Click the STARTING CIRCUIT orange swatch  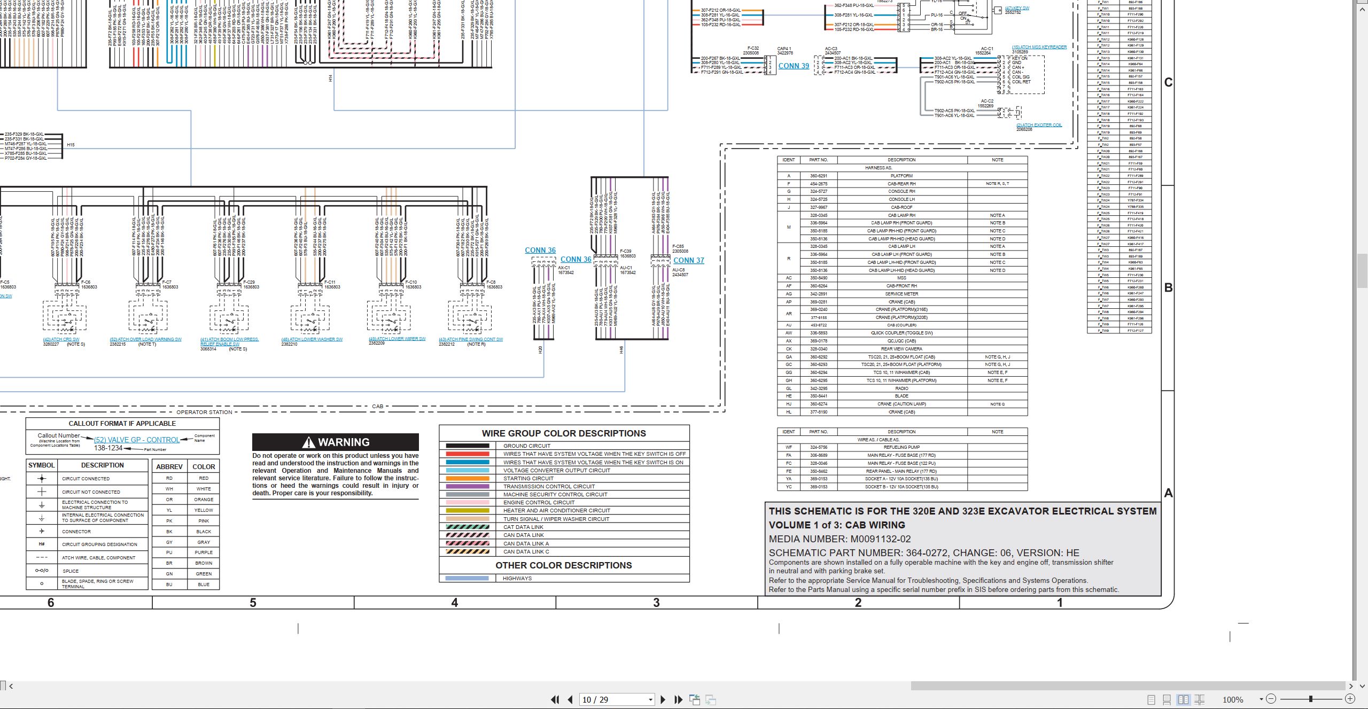coord(467,478)
